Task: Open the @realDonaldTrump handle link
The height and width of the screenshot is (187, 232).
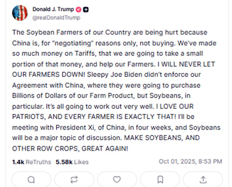Action: click(56, 18)
